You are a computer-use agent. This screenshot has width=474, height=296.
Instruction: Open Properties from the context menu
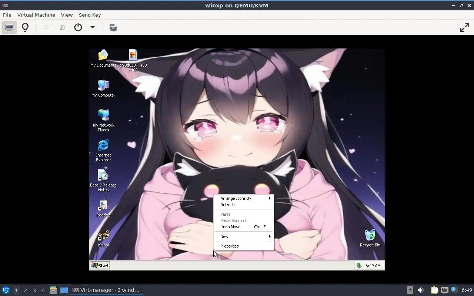pos(244,246)
